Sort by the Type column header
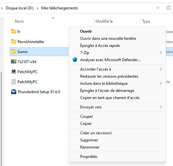 [x=146, y=21]
